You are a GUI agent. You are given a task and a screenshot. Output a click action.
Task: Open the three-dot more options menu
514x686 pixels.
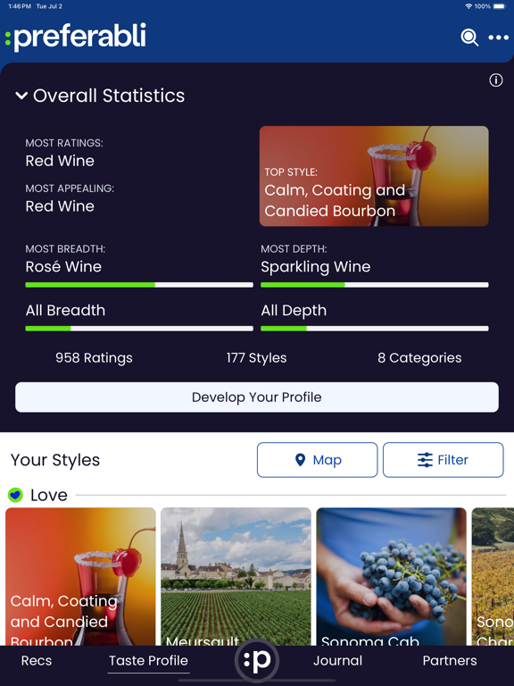tap(498, 38)
